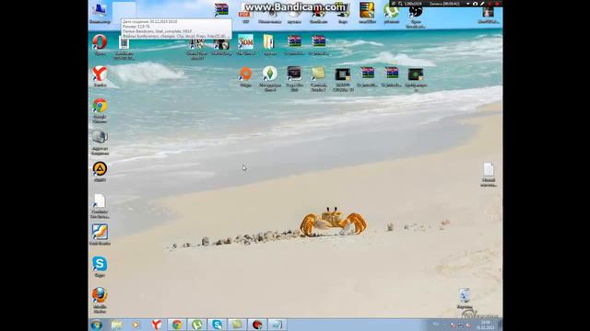Launch the uTorrent desktop shortcut

[391, 12]
